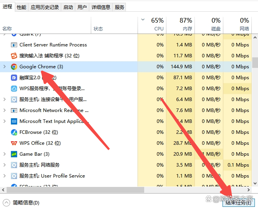Viewport: 258px width, 208px height.
Task: Switch to the 进程 tab
Action: click(x=7, y=7)
